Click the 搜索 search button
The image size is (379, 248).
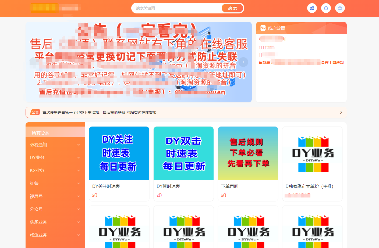click(x=232, y=8)
